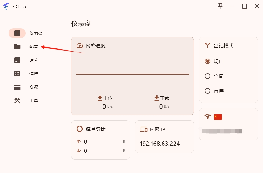The height and width of the screenshot is (173, 263).
Task: Go to the 连接 menu label
Action: click(34, 74)
